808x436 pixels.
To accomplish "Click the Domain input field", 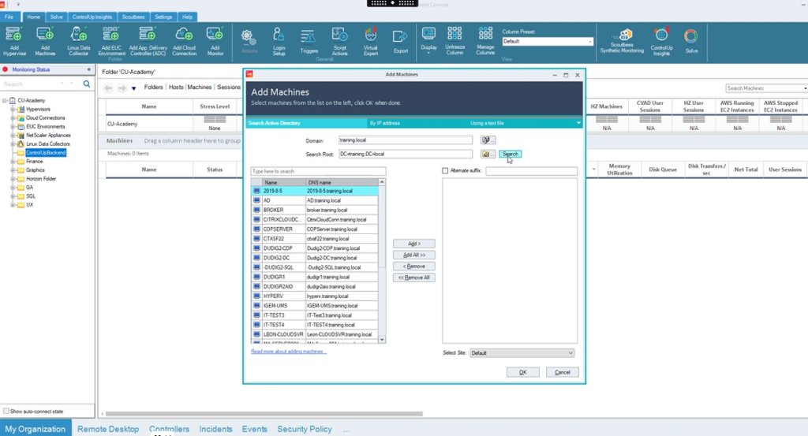I will (x=406, y=140).
